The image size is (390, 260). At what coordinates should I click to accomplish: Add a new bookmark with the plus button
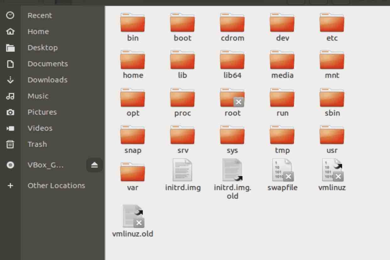click(x=11, y=186)
